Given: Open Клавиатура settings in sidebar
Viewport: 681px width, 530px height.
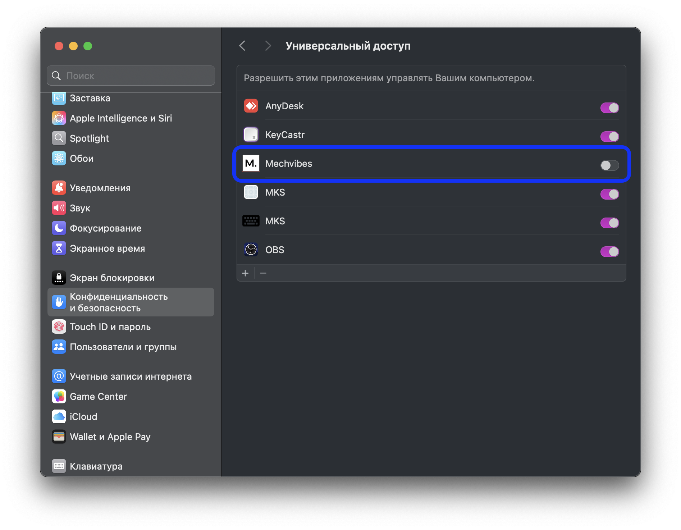Looking at the screenshot, I should (96, 466).
